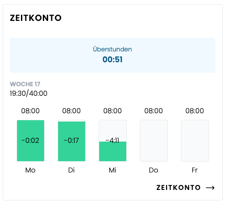Screen dimensions: 225x203
Task: Click the Woche 17 heading
Action: (x=25, y=84)
